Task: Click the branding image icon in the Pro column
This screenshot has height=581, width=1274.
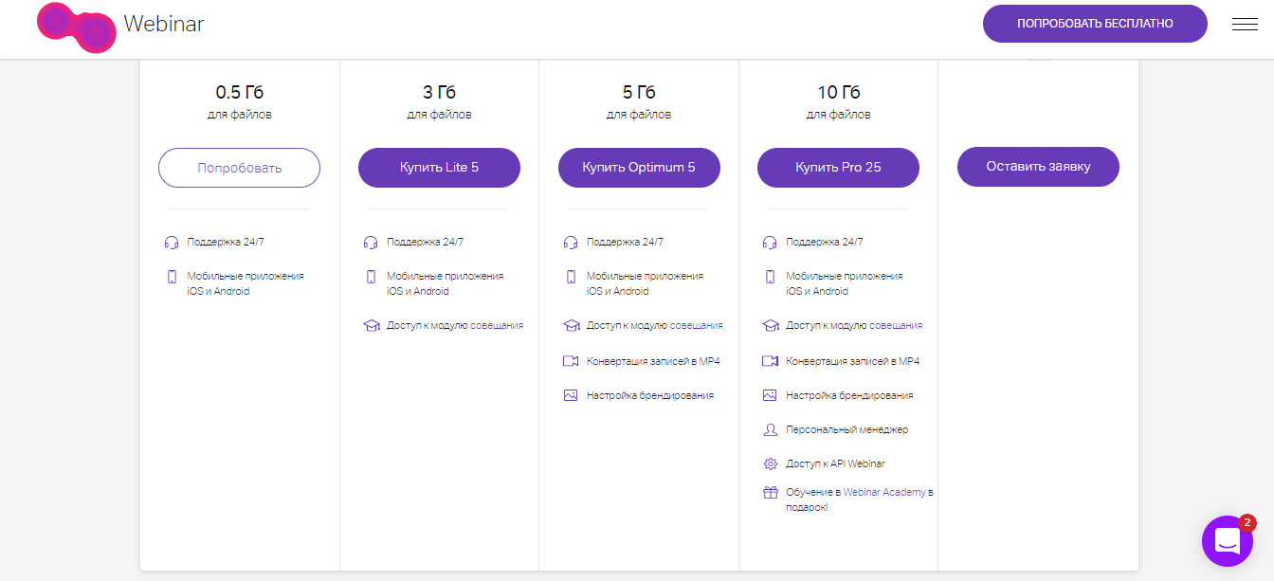Action: coord(770,395)
